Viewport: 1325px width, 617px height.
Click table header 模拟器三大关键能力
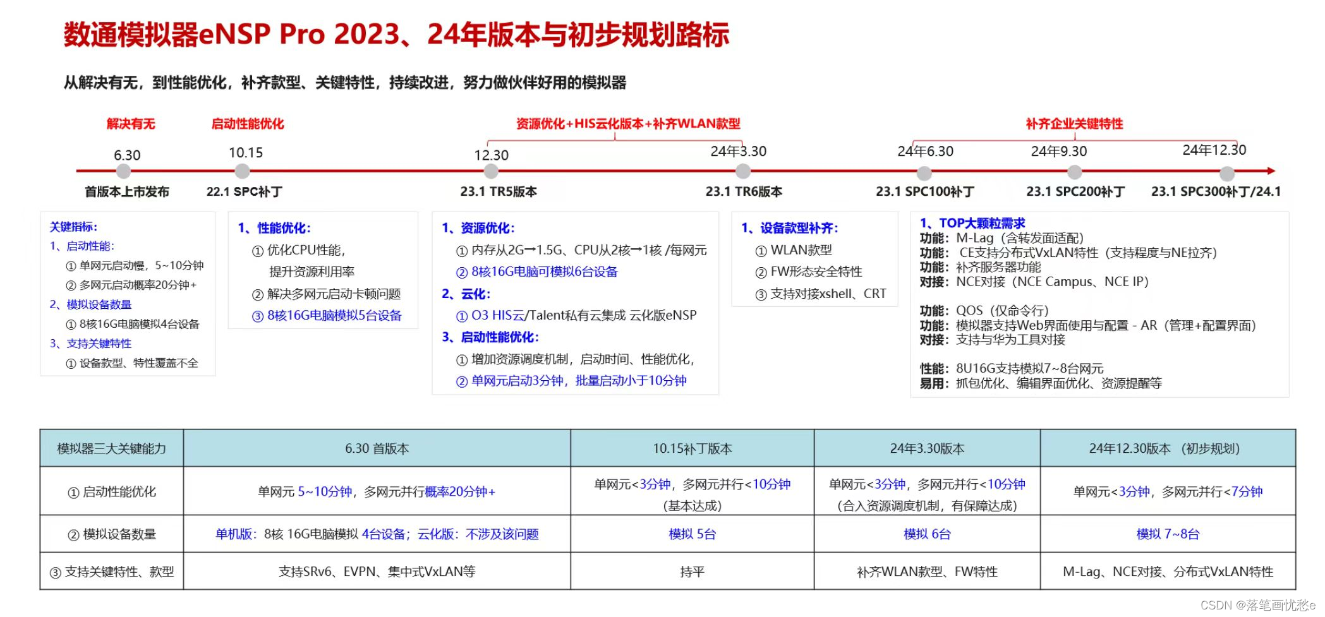click(x=112, y=449)
